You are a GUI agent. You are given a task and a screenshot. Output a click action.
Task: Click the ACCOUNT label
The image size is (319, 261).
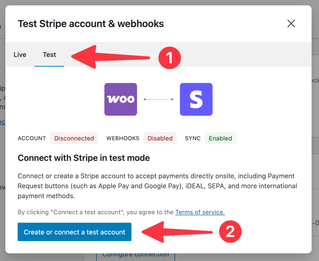pos(32,138)
